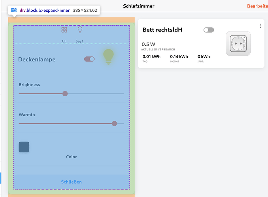The height and width of the screenshot is (197, 268).
Task: Select the Seg 1 tab label
Action: 79,41
